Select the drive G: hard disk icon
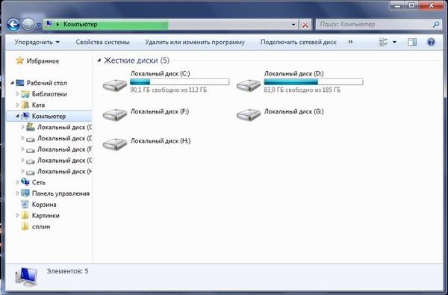Image resolution: width=448 pixels, height=295 pixels. coord(249,115)
